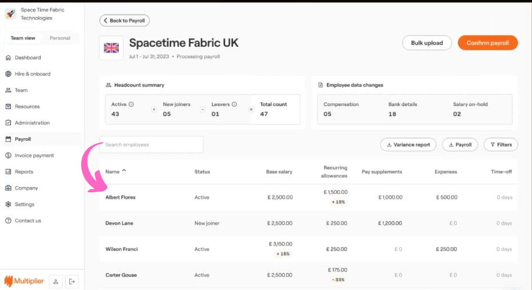Open Reports section
Image resolution: width=532 pixels, height=290 pixels.
[x=24, y=172]
